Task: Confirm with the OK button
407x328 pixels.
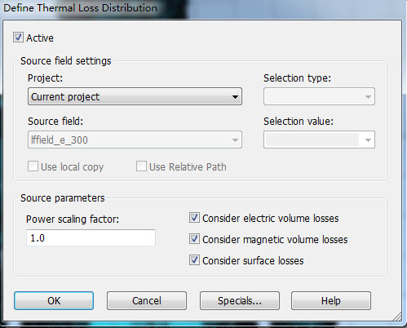Action: pos(54,301)
